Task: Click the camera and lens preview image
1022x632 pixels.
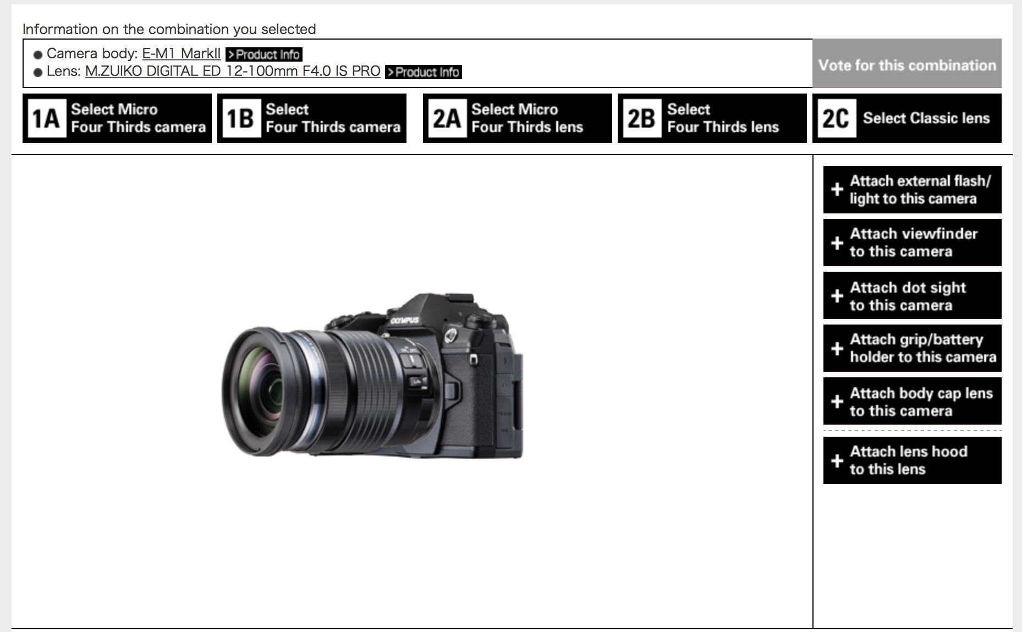Action: click(x=372, y=375)
